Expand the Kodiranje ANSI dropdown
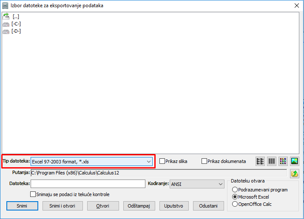 tap(220, 184)
